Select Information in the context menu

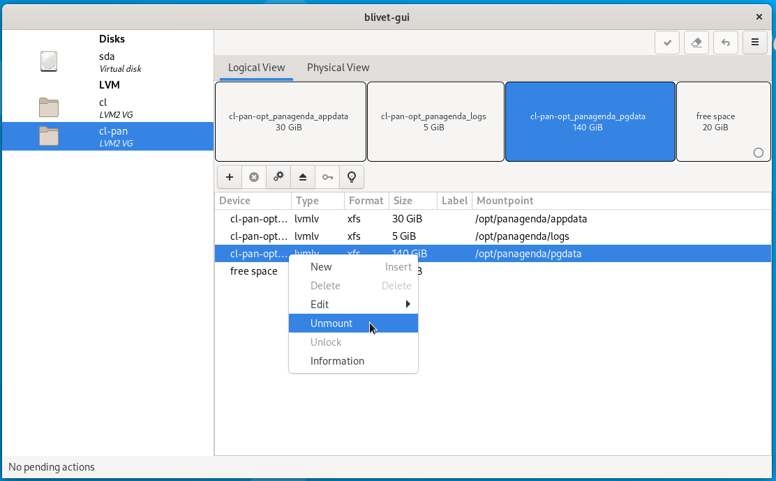click(337, 361)
